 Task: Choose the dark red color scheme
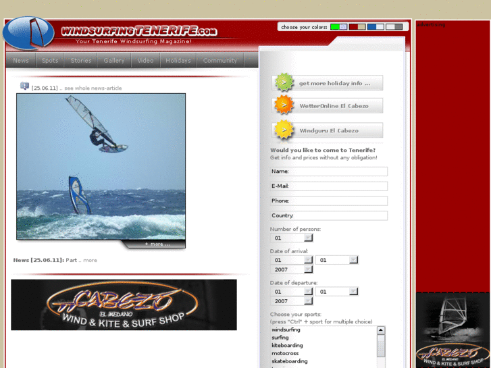coord(357,27)
